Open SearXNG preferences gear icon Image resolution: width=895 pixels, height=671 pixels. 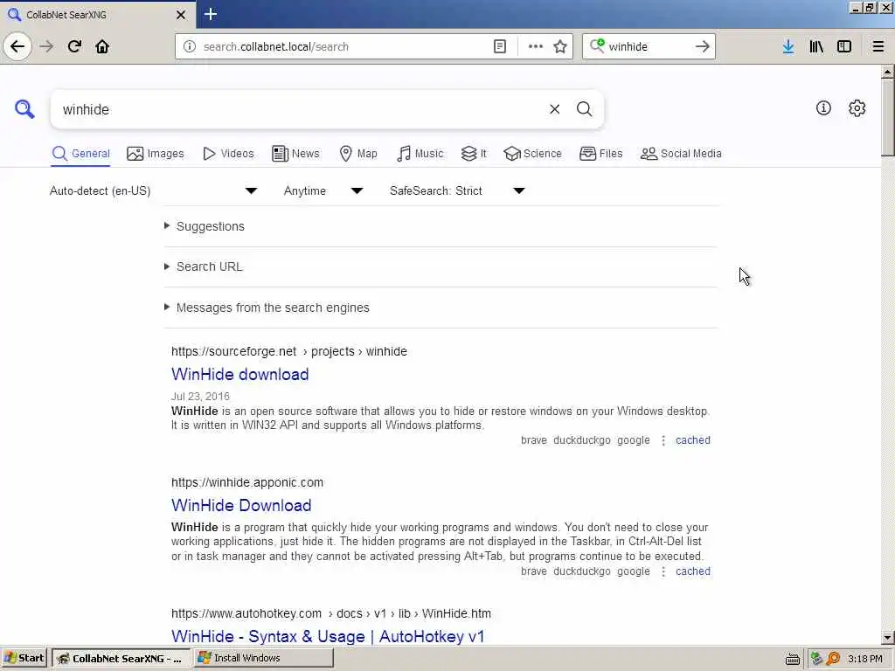[857, 107]
